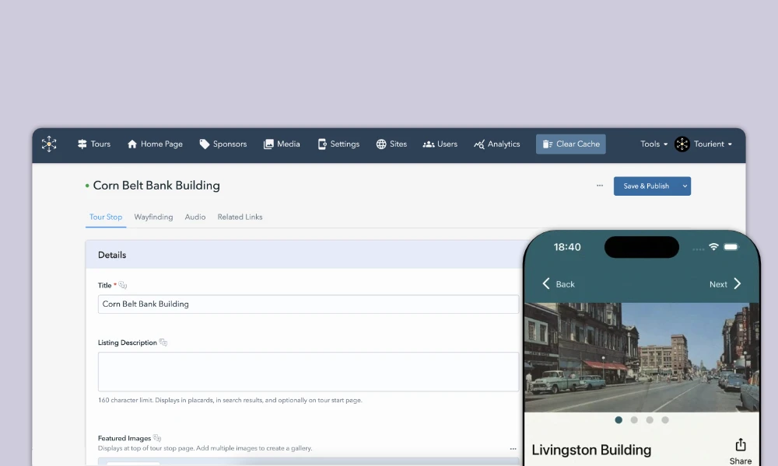Image resolution: width=778 pixels, height=466 pixels.
Task: Click the Corn Belt Bank Building page title
Action: point(156,186)
